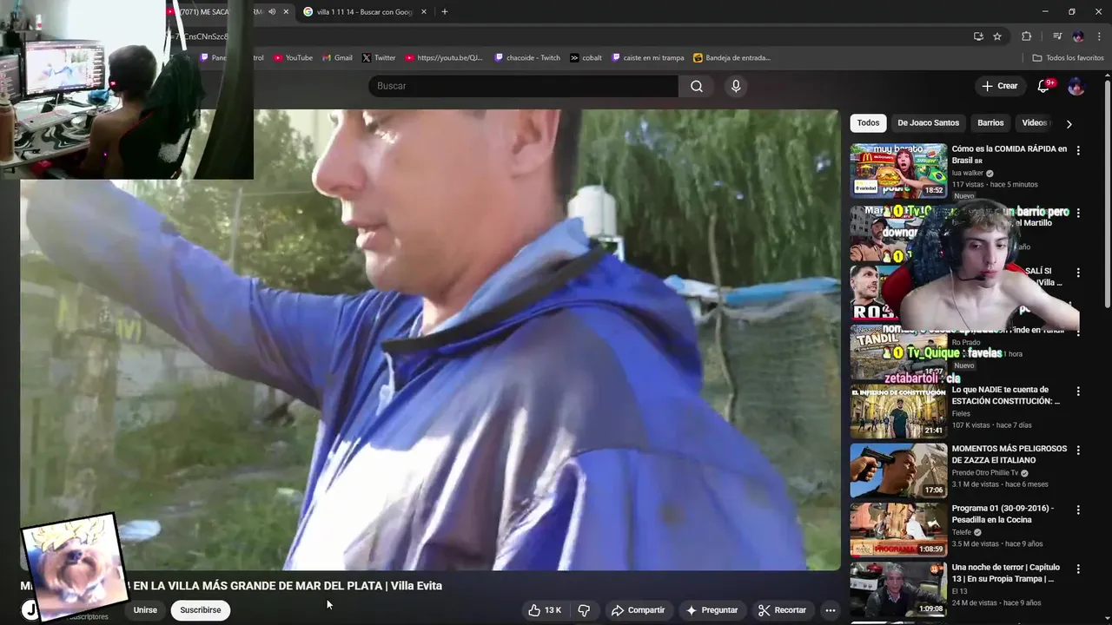1112x625 pixels.
Task: Click the Crear button
Action: pos(999,86)
